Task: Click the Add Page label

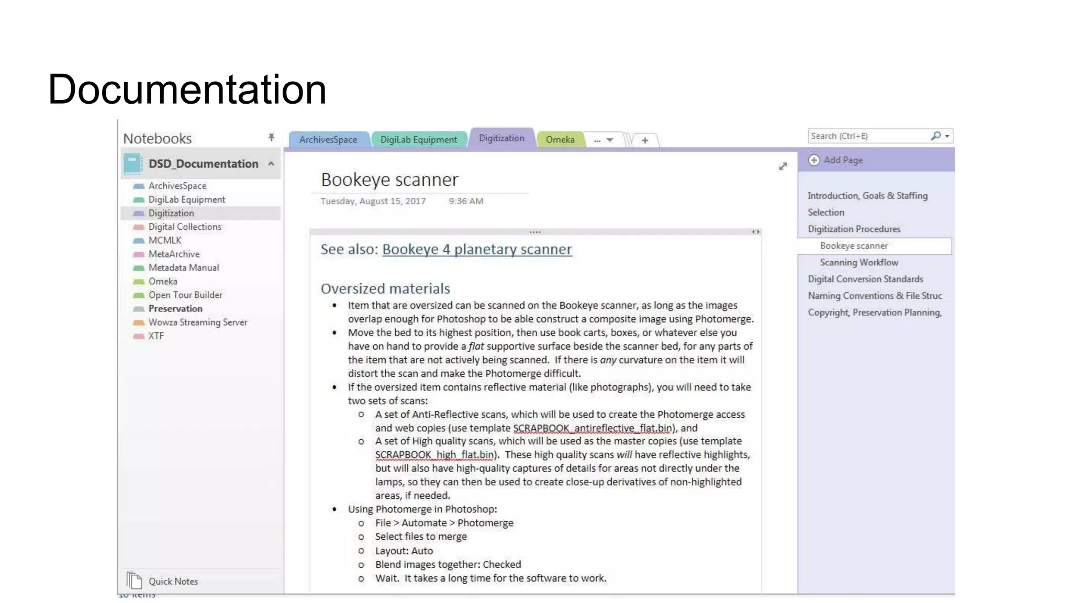Action: (843, 160)
